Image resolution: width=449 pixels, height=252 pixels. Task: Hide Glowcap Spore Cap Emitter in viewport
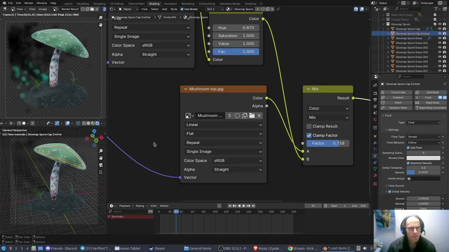[440, 34]
